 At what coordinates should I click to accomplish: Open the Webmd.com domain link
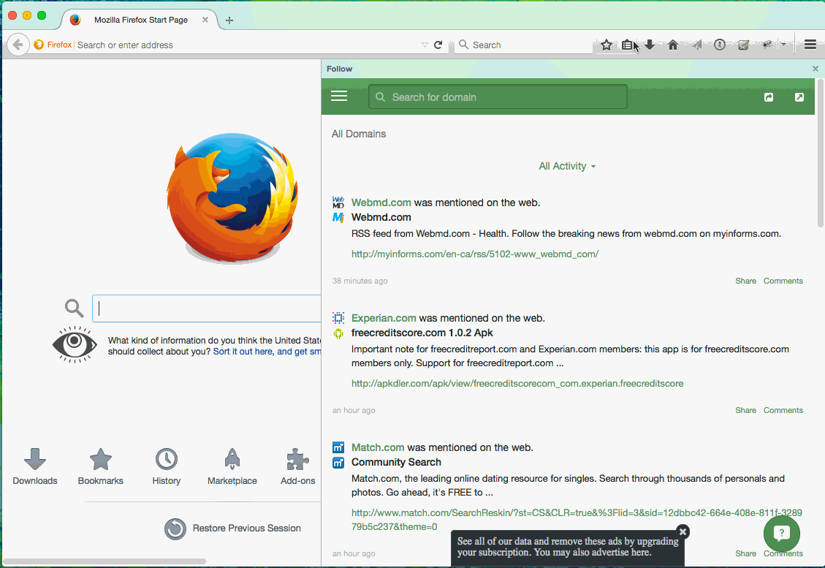pos(381,202)
